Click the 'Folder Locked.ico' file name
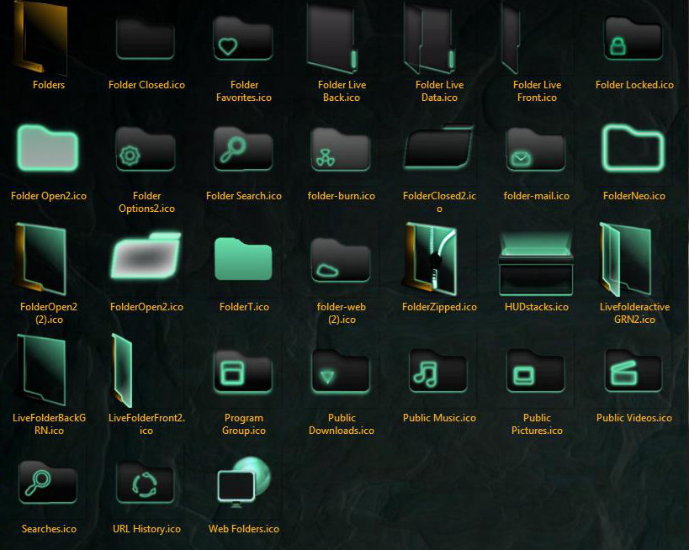This screenshot has height=550, width=689. 634,85
